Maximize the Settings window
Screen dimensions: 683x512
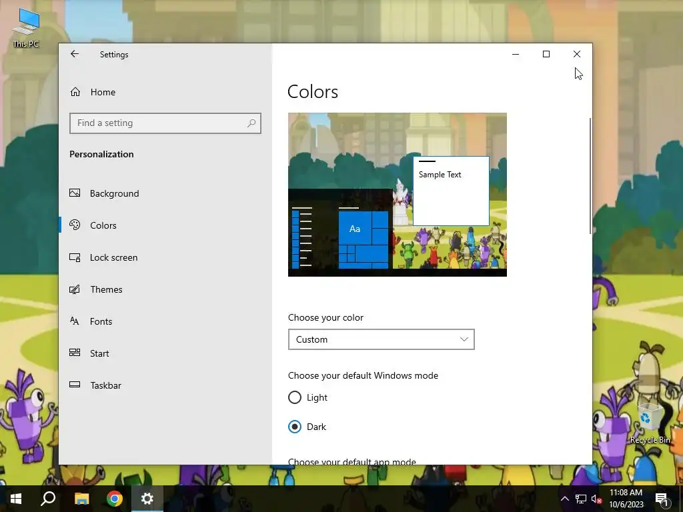546,54
